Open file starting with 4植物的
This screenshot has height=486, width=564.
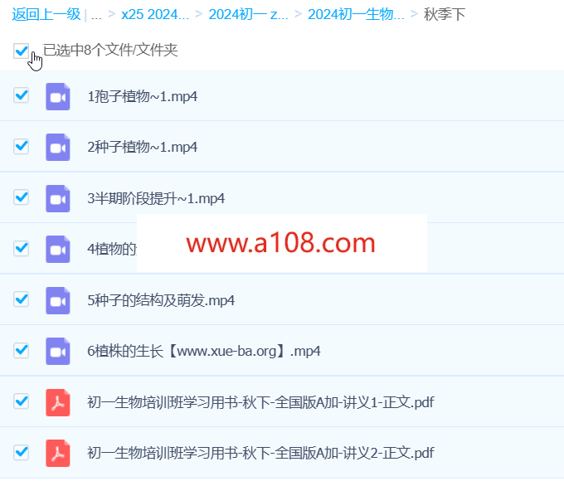pyautogui.click(x=112, y=250)
